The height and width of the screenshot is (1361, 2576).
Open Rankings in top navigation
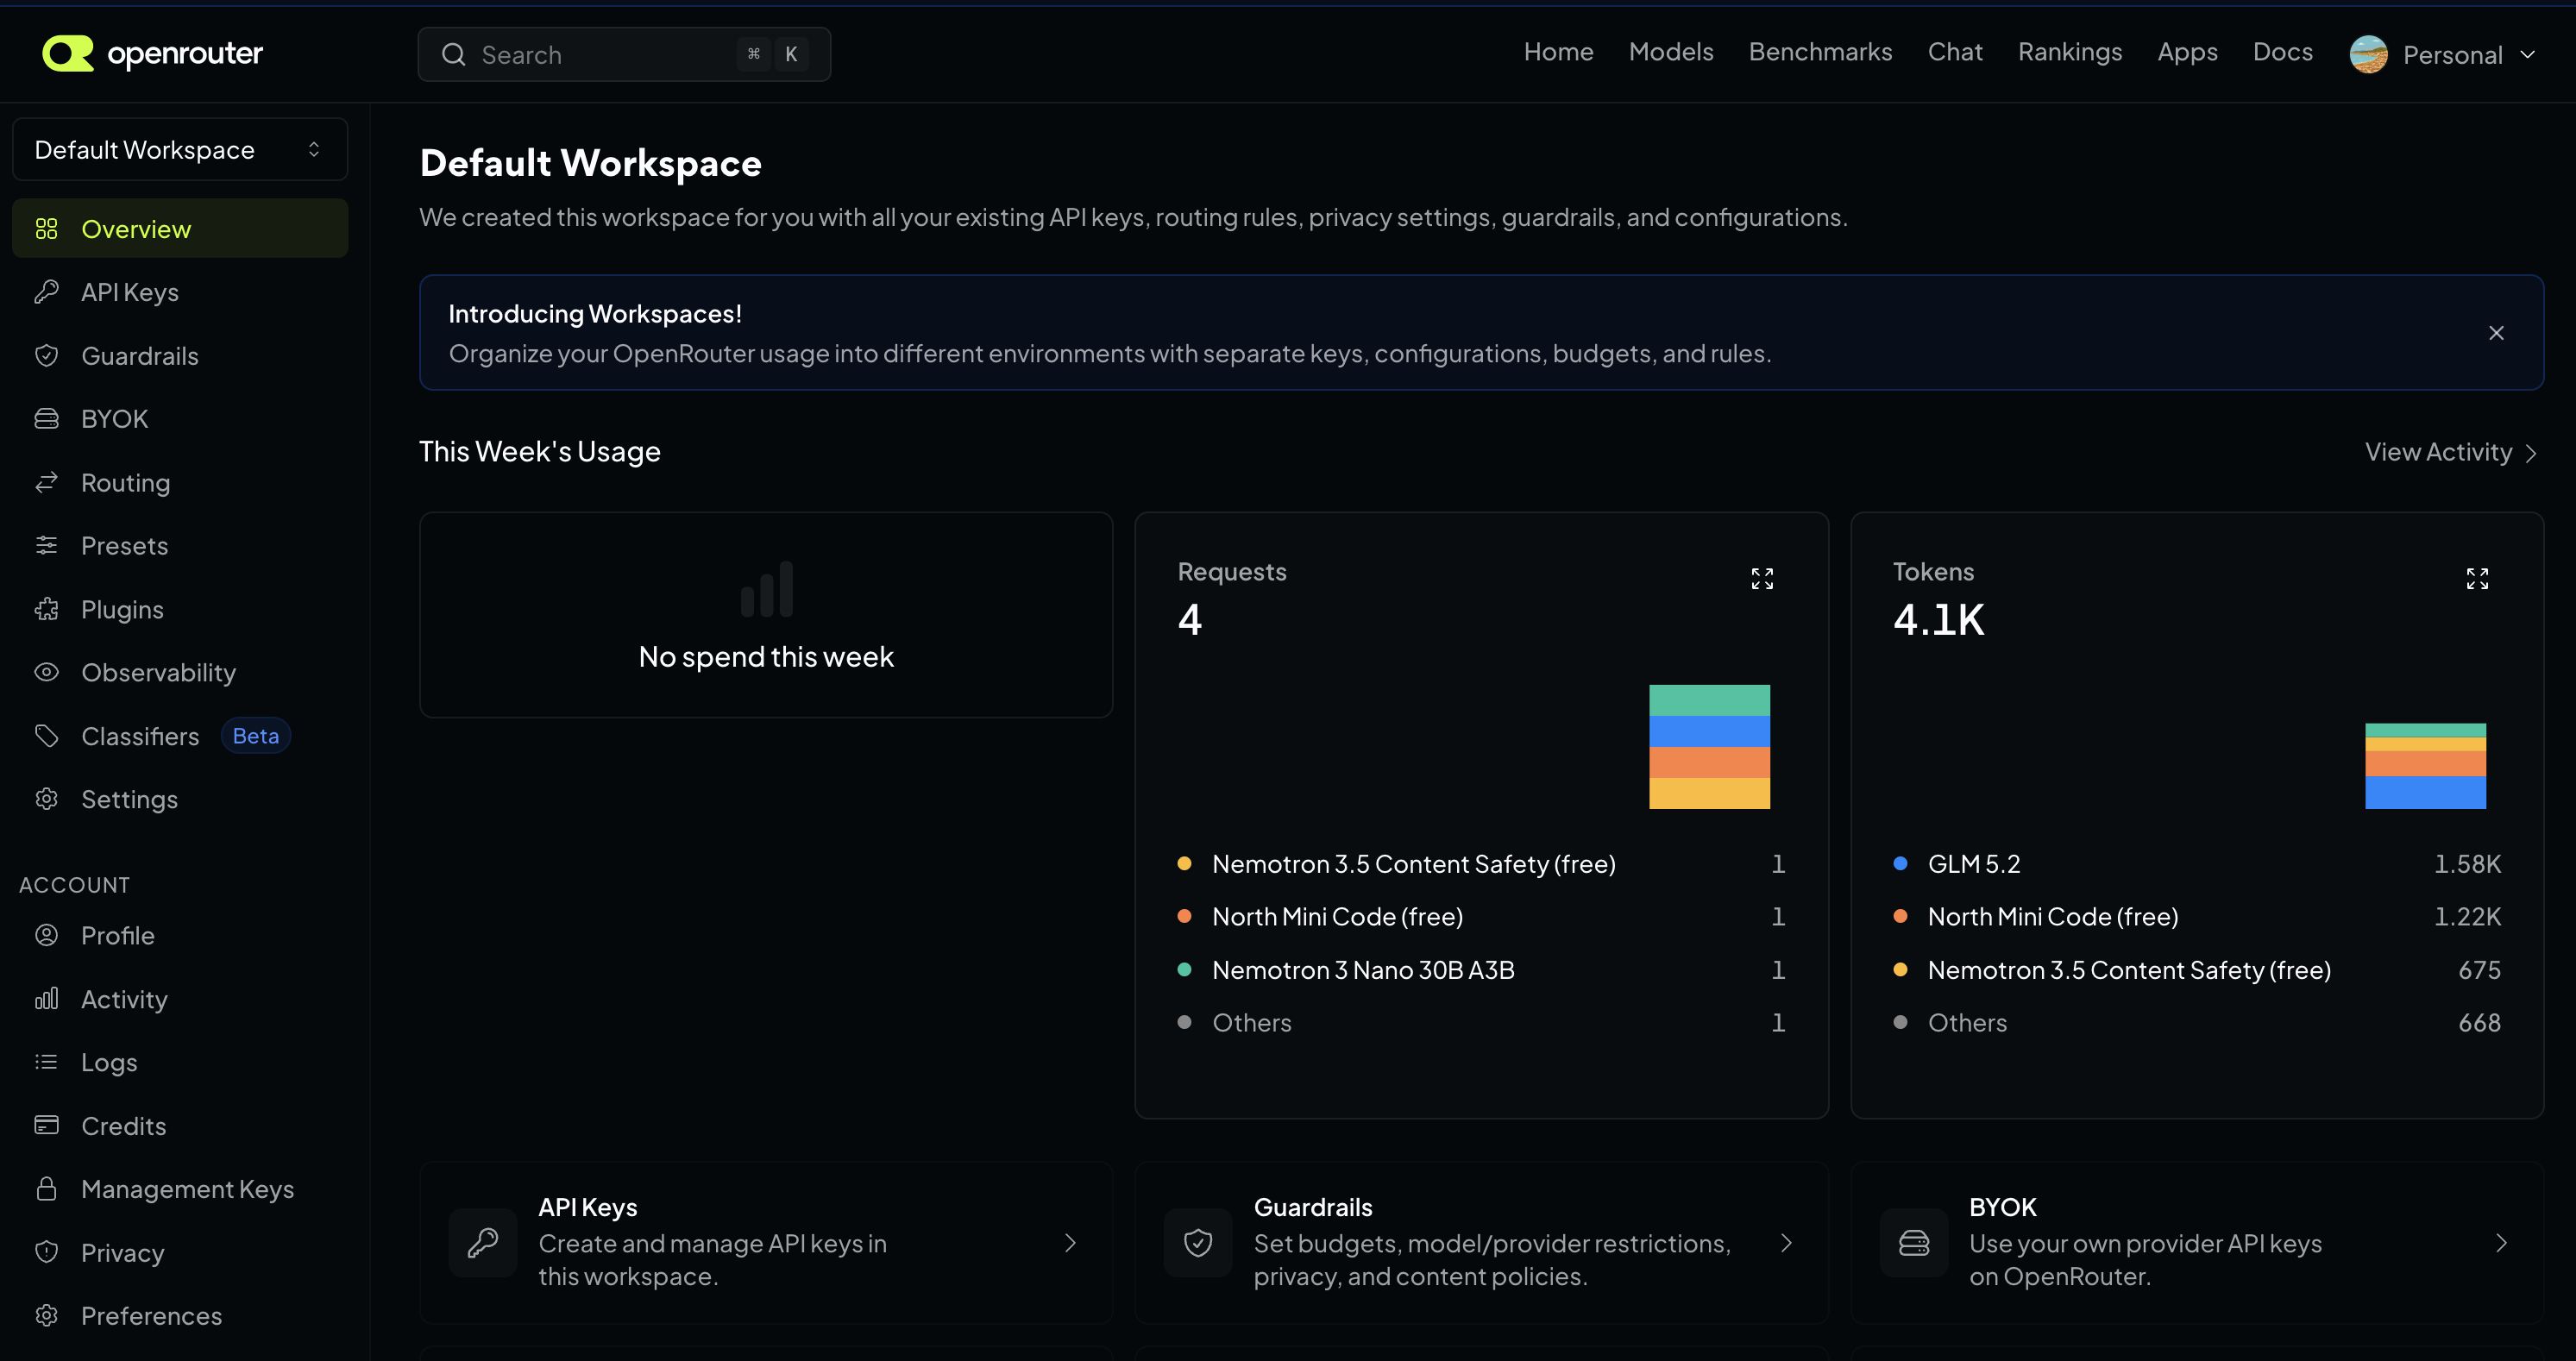coord(2070,52)
